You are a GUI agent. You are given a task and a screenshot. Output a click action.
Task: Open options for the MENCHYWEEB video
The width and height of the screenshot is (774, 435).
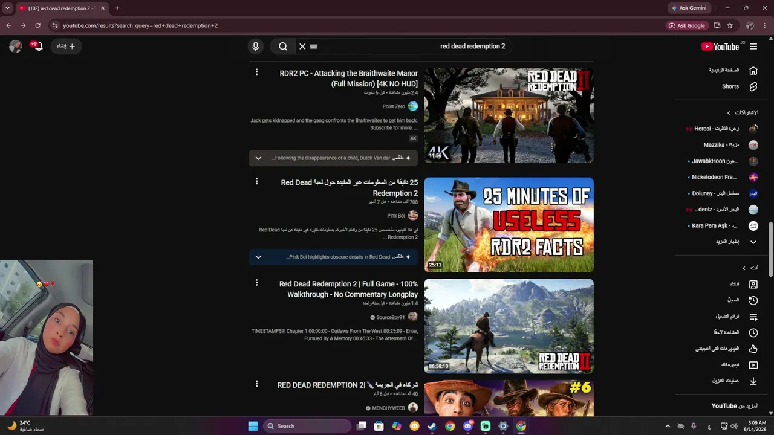256,384
